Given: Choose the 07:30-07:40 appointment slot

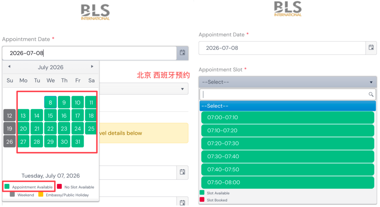Looking at the screenshot, I should point(288,156).
